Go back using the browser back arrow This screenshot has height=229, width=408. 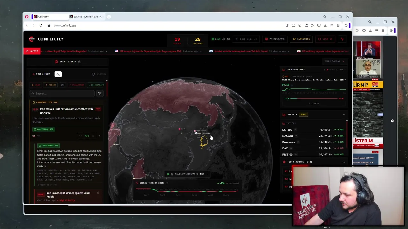(x=27, y=25)
